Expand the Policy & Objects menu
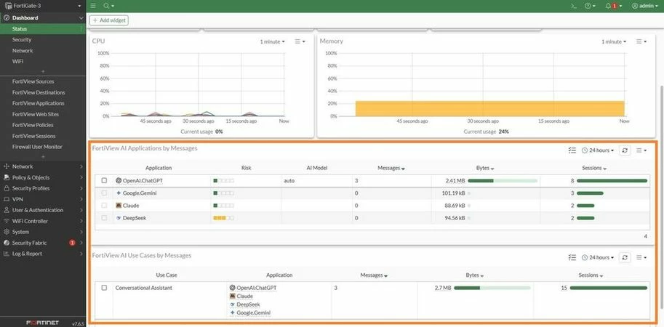Viewport: 664px width, 327px height. click(43, 178)
